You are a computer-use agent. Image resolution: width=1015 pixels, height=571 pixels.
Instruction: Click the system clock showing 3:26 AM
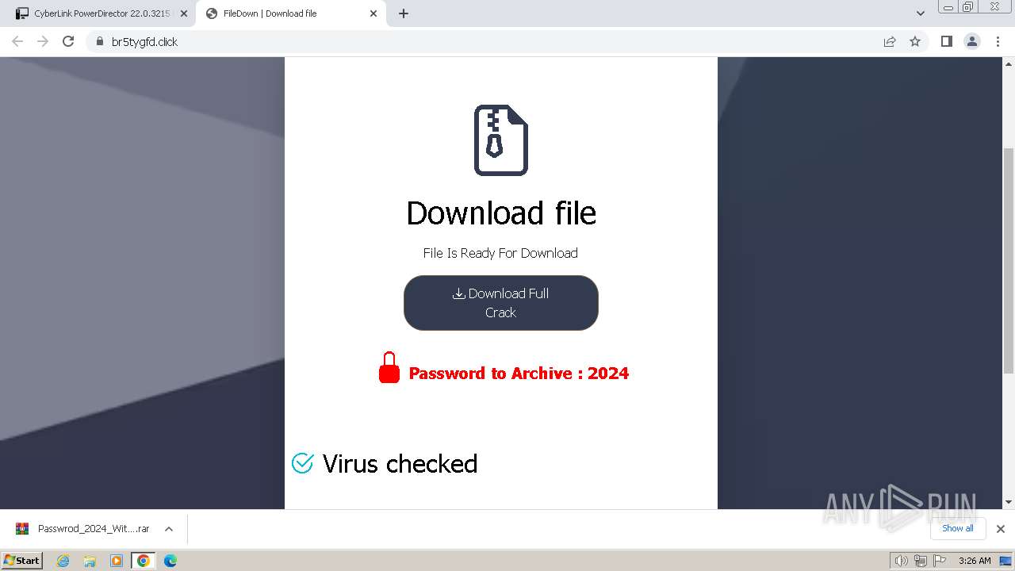[975, 561]
